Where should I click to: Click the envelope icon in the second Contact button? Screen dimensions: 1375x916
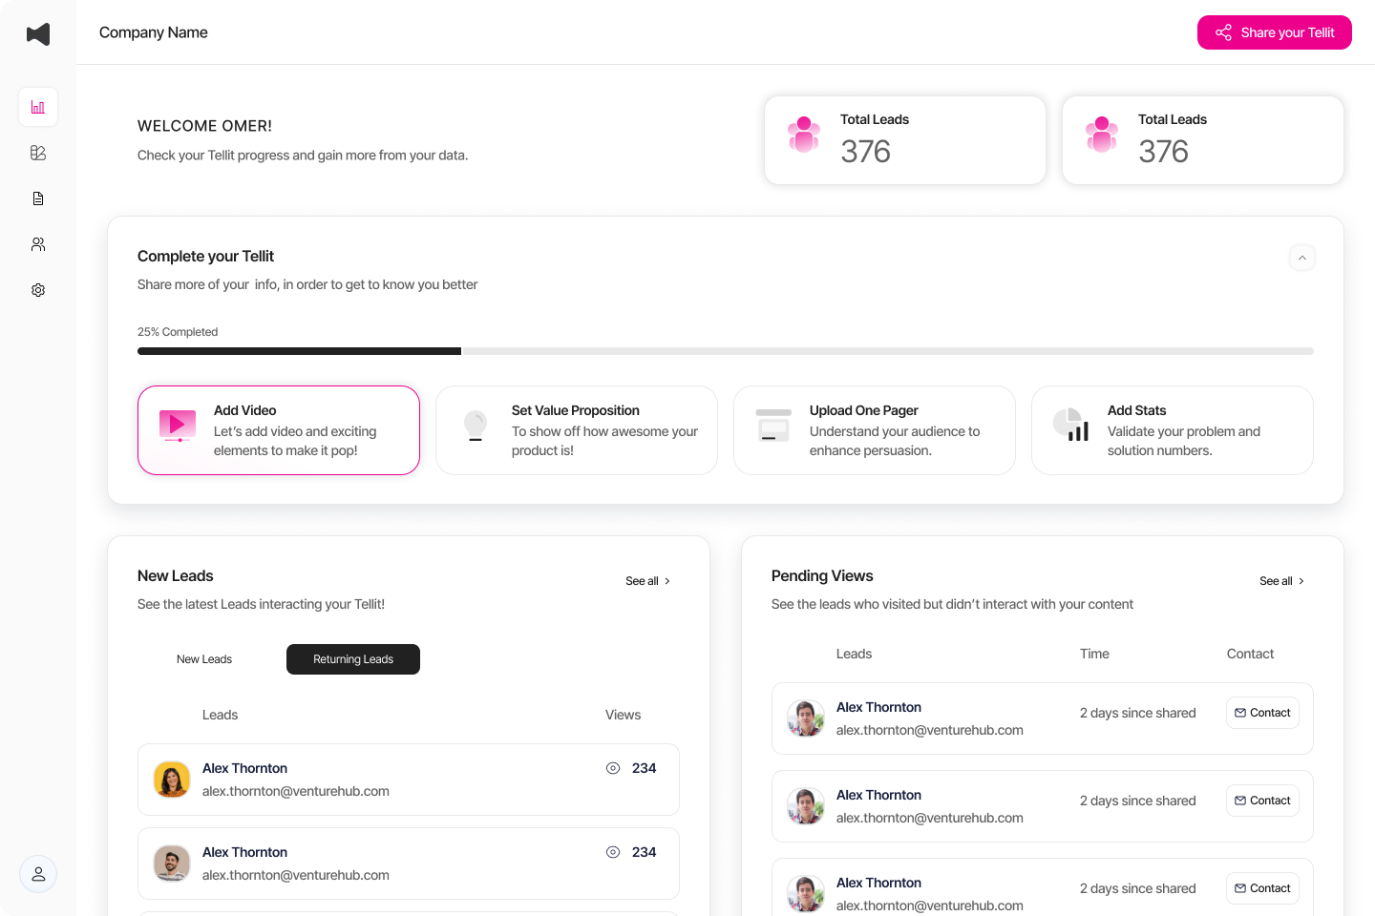tap(1240, 801)
